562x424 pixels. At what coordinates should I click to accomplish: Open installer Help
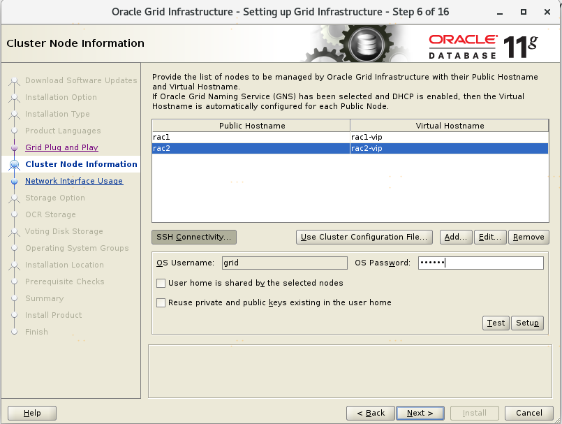pyautogui.click(x=32, y=413)
